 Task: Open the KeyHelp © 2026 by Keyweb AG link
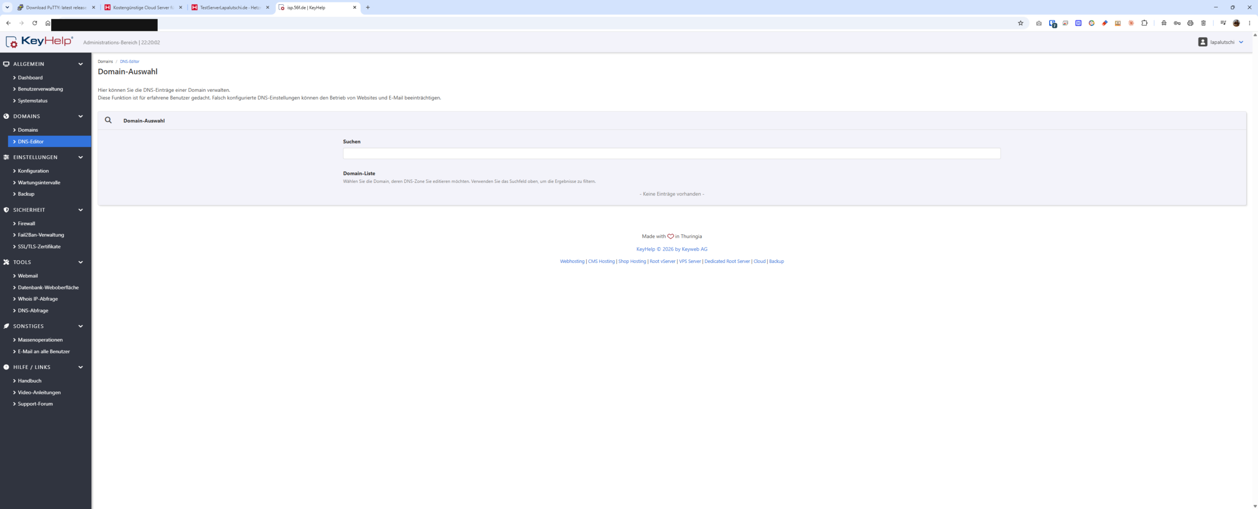672,249
